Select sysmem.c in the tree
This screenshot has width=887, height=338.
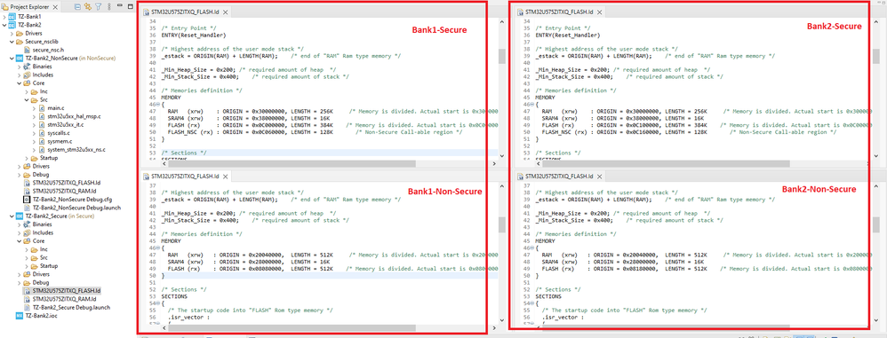(x=60, y=141)
